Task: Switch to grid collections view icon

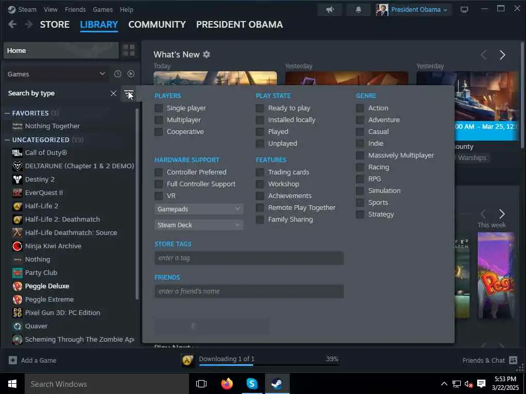Action: [x=128, y=50]
